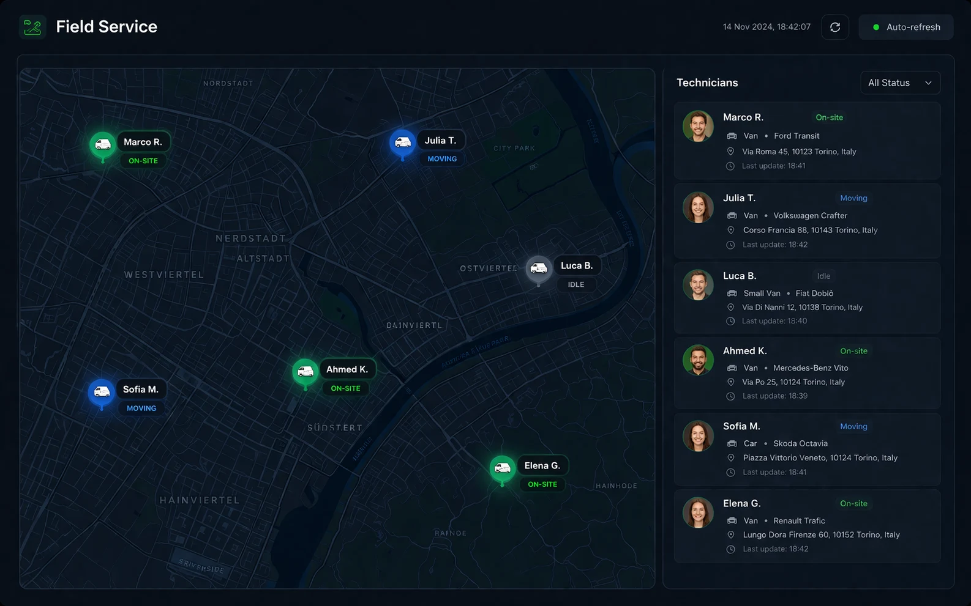Click Sofia M.'s Moving status badge

(x=853, y=426)
